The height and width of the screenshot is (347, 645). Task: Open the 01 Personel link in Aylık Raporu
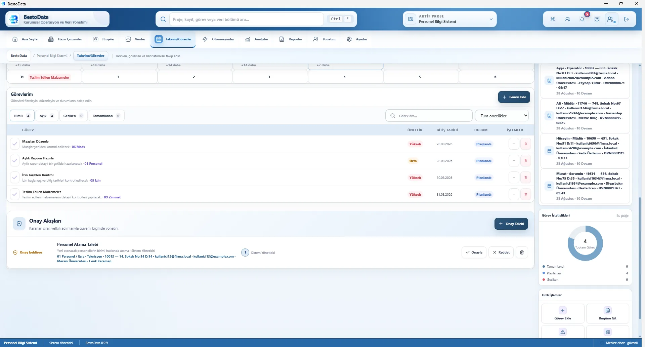tap(93, 164)
